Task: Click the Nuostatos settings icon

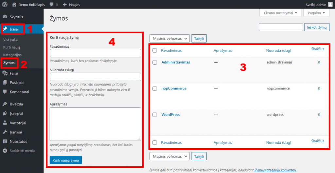Action: point(5,141)
